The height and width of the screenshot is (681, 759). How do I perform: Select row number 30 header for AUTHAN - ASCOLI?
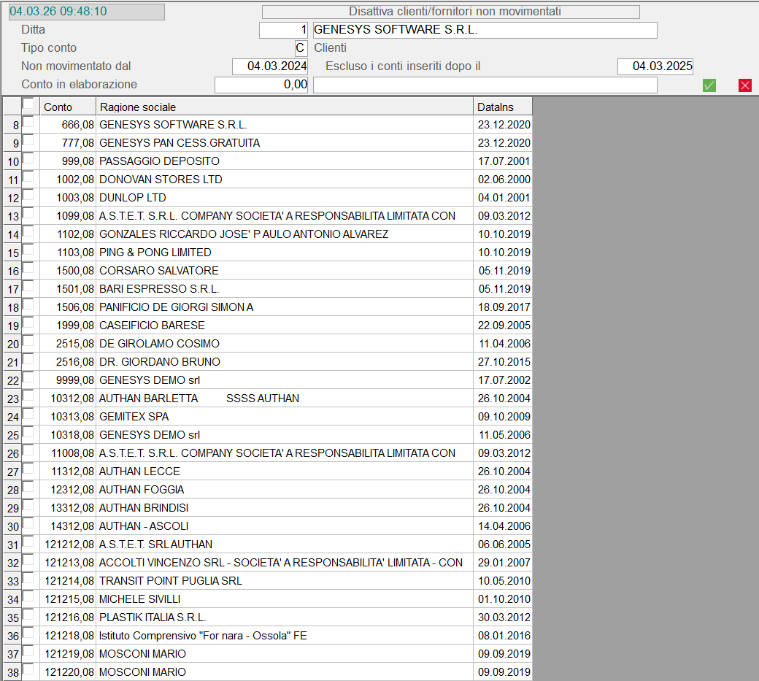pos(12,526)
